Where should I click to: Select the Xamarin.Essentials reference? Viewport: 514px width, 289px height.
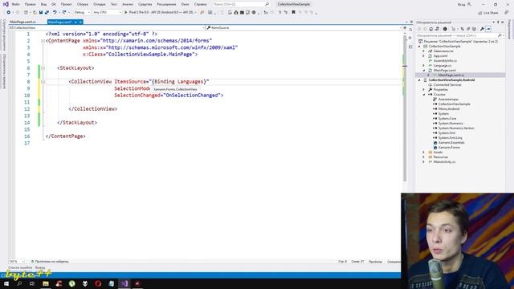pos(451,143)
